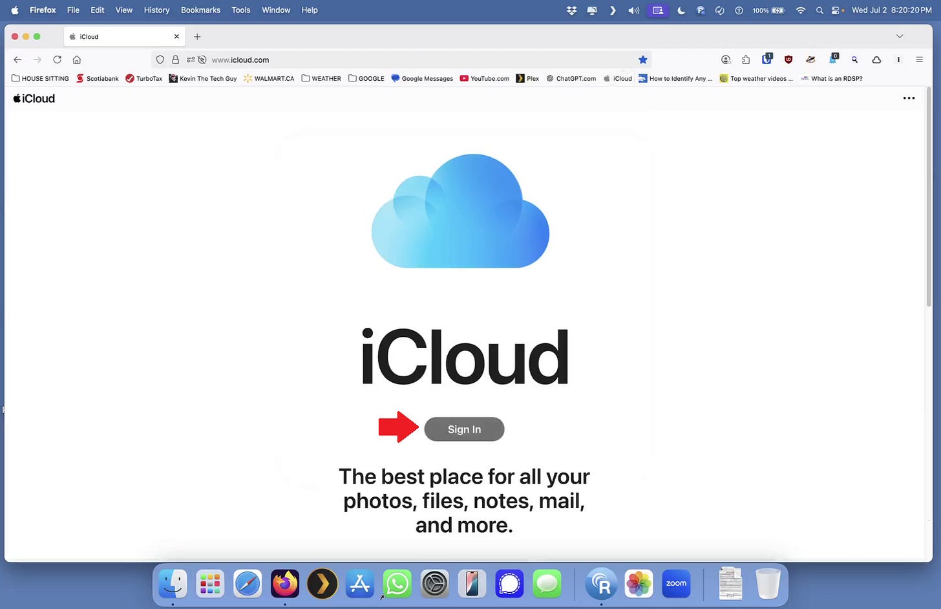
Task: Reload the page with the refresh icon
Action: coord(57,59)
